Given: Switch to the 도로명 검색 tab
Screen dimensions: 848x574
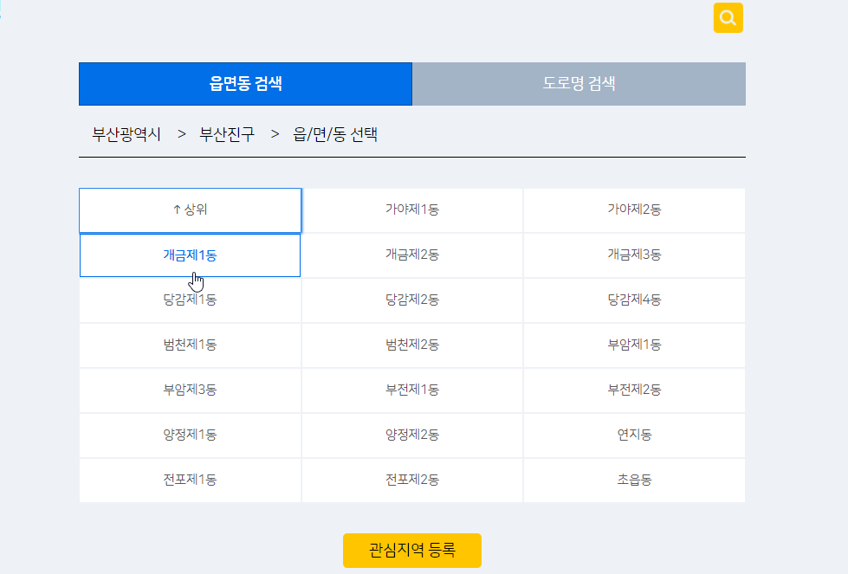Looking at the screenshot, I should pos(579,84).
